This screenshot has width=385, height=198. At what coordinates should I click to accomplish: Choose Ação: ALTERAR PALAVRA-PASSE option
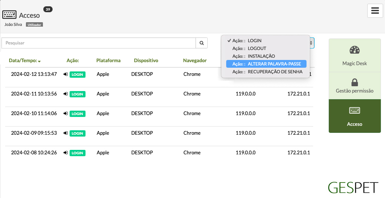266,64
